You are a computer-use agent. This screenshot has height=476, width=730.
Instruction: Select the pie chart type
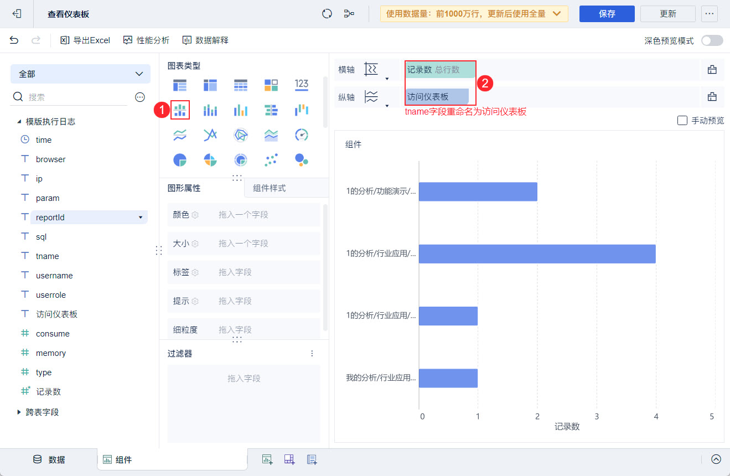click(x=180, y=160)
